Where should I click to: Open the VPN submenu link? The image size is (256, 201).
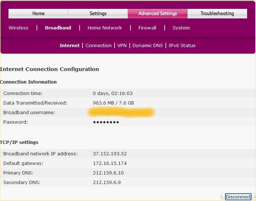122,46
